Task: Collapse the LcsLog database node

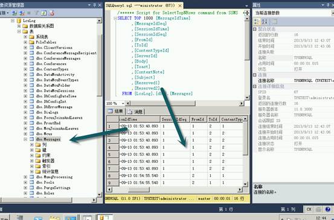Action: click(x=13, y=20)
